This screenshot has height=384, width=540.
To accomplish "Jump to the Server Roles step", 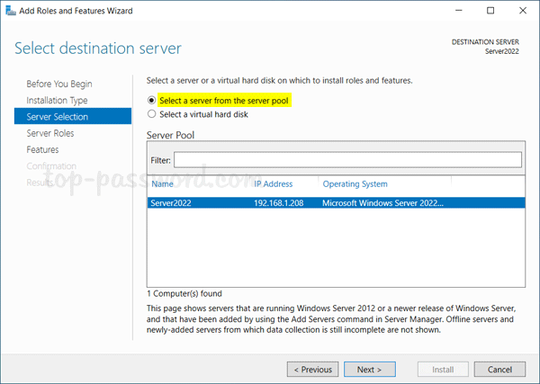I will pos(50,133).
